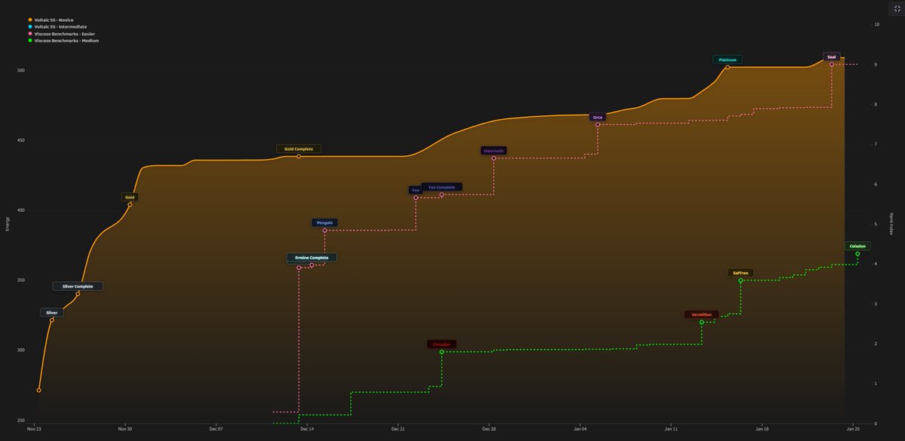
Task: Click the Cinnabar rank label
Action: coord(442,345)
